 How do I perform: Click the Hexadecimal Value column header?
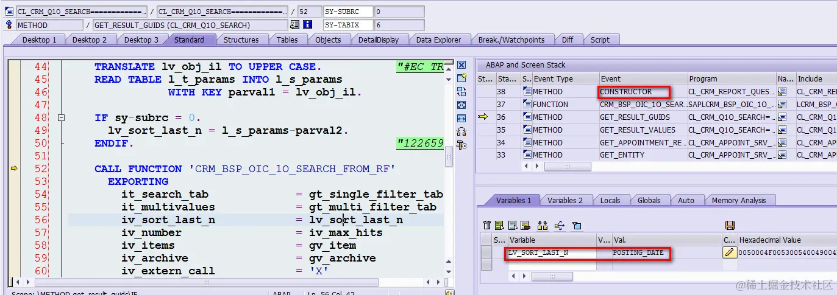(786, 240)
